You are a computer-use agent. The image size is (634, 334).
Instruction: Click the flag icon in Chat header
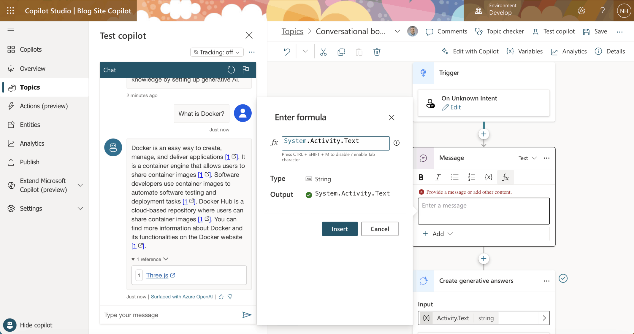245,70
